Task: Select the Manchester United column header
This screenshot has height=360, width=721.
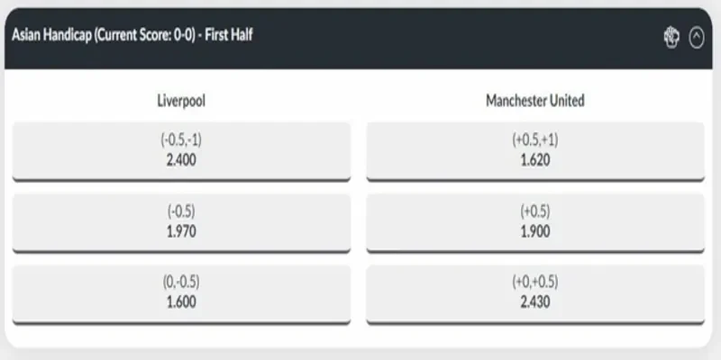Action: [x=534, y=101]
